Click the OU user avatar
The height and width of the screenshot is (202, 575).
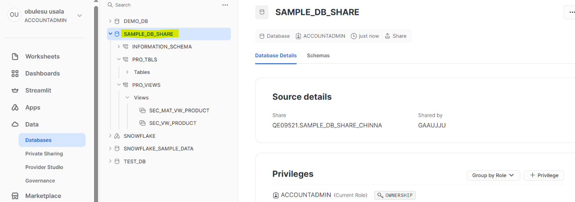14,15
